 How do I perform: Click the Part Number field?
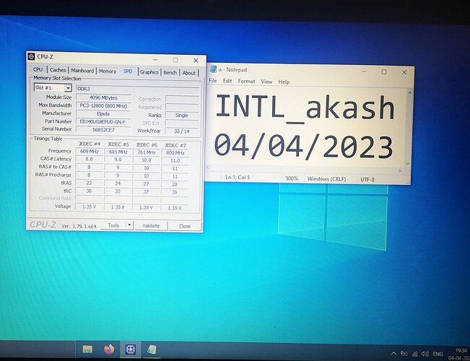pos(103,122)
